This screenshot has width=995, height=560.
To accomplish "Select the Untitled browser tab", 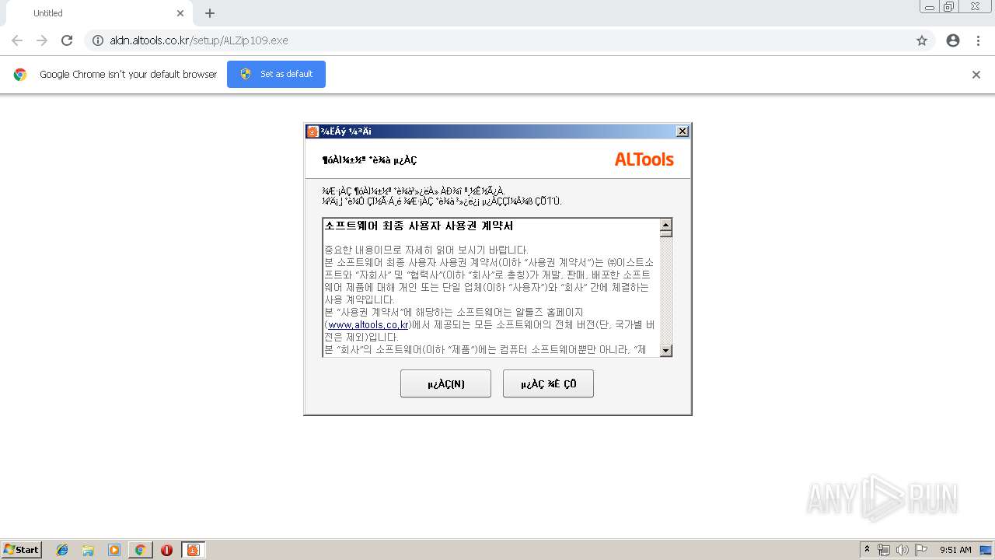I will click(x=101, y=13).
